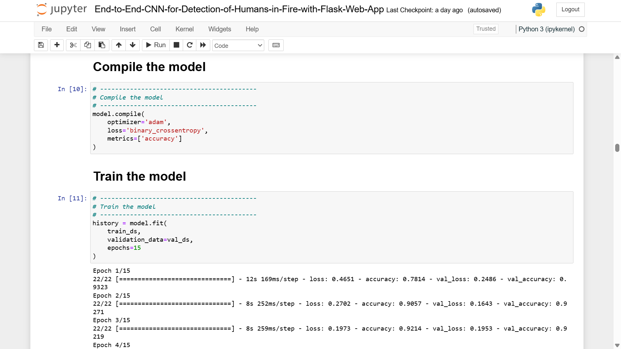Insert a new cell below
Viewport: 621px width, 349px height.
[x=57, y=45]
